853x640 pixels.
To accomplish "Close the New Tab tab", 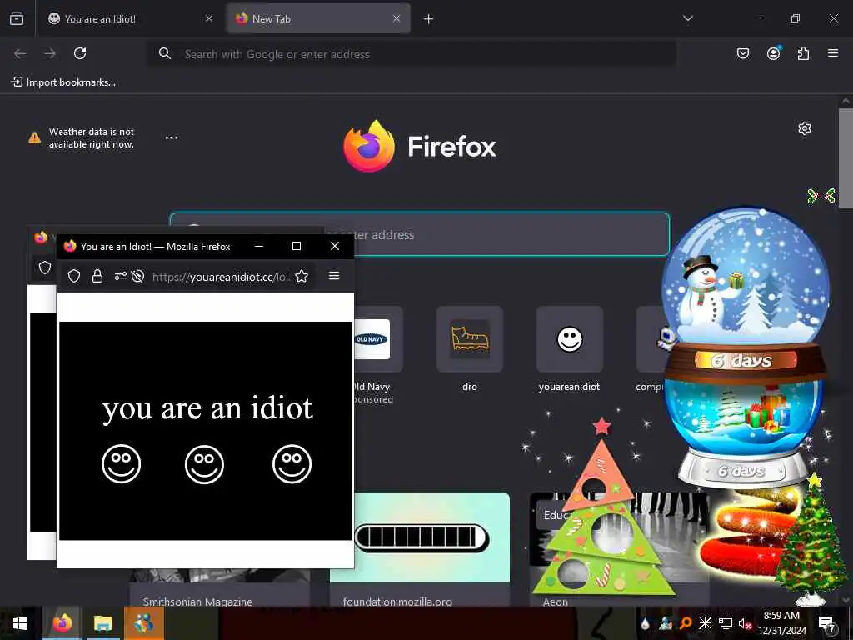I will [397, 18].
